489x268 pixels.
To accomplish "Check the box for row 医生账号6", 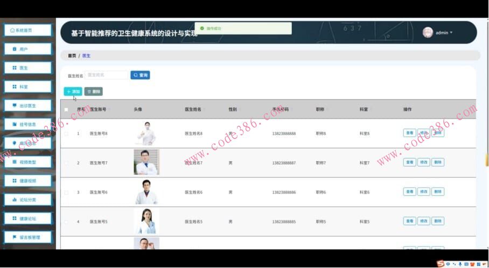I will tap(66, 193).
